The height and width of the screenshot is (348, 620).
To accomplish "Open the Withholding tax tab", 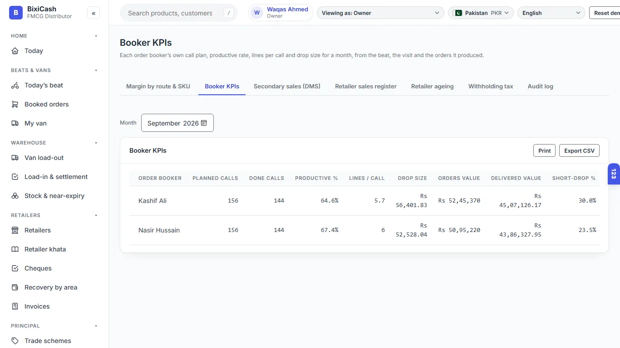I will click(491, 86).
